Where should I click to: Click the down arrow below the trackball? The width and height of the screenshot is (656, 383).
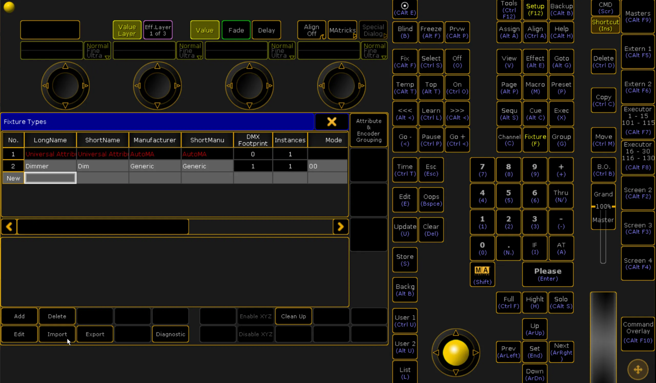point(456,373)
